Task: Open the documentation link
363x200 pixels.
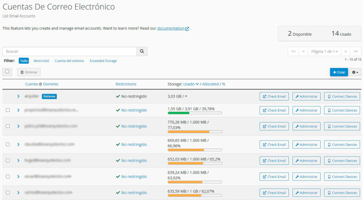Action: coord(171,28)
